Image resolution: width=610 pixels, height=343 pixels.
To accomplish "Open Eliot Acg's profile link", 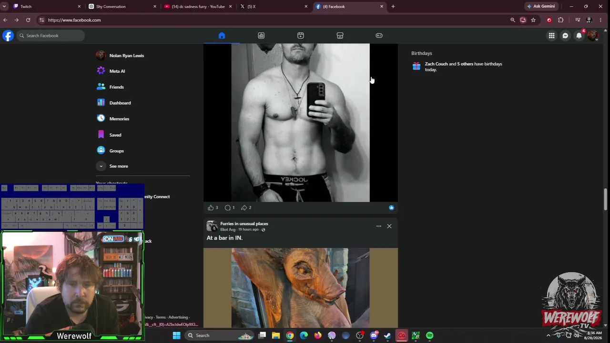I will click(x=228, y=230).
